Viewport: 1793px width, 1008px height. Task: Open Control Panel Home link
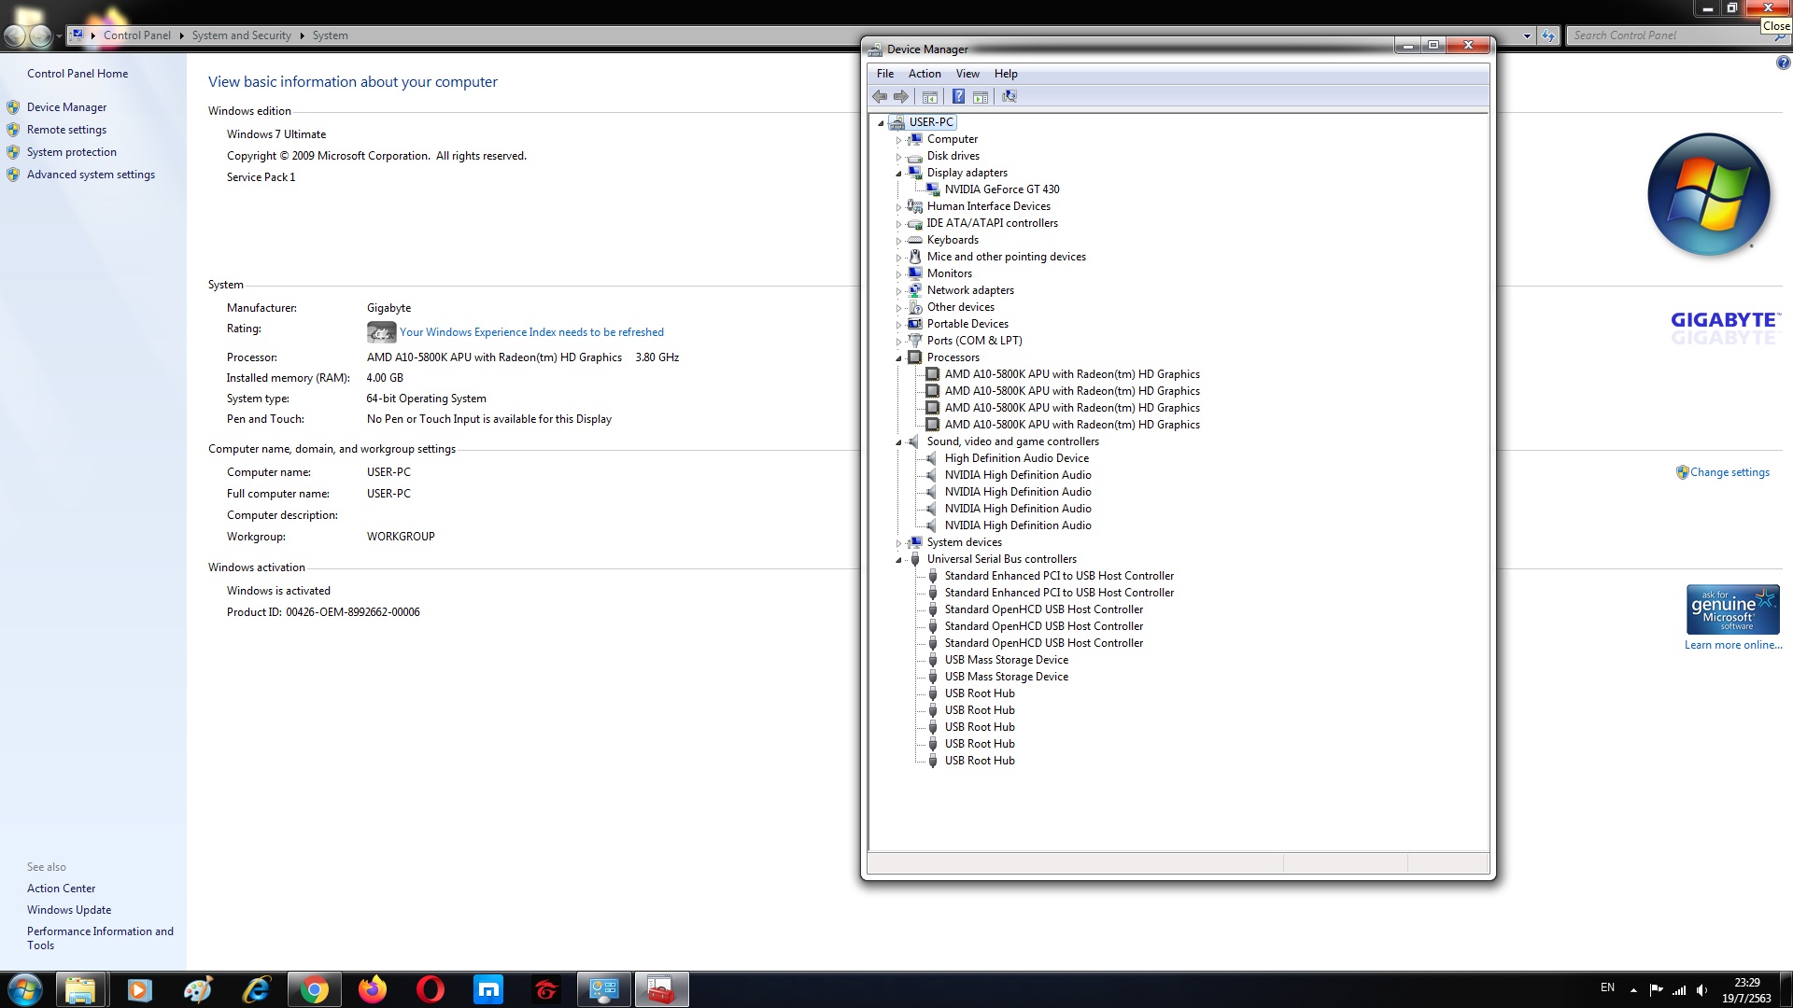coord(78,74)
